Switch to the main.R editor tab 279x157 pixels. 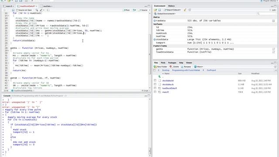(9, 6)
